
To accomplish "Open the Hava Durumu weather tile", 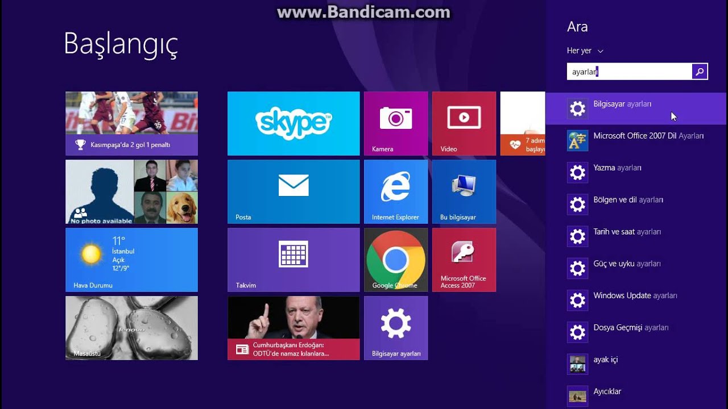I will [x=131, y=260].
